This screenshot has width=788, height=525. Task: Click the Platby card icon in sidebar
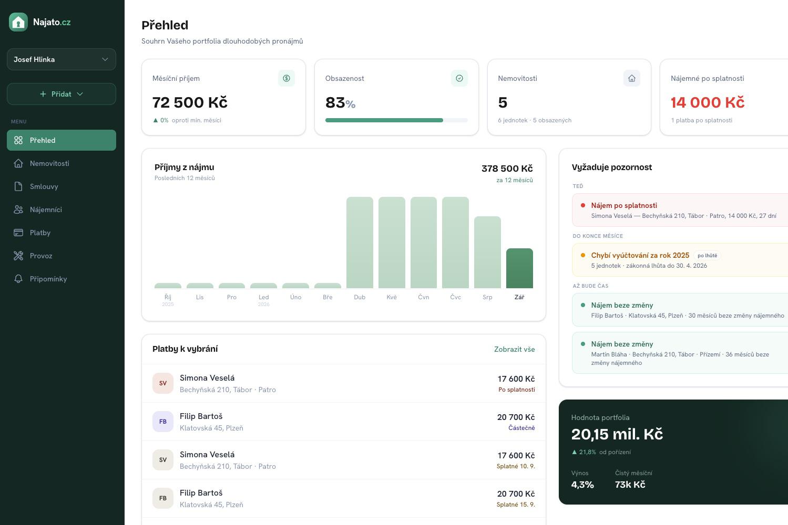[18, 233]
